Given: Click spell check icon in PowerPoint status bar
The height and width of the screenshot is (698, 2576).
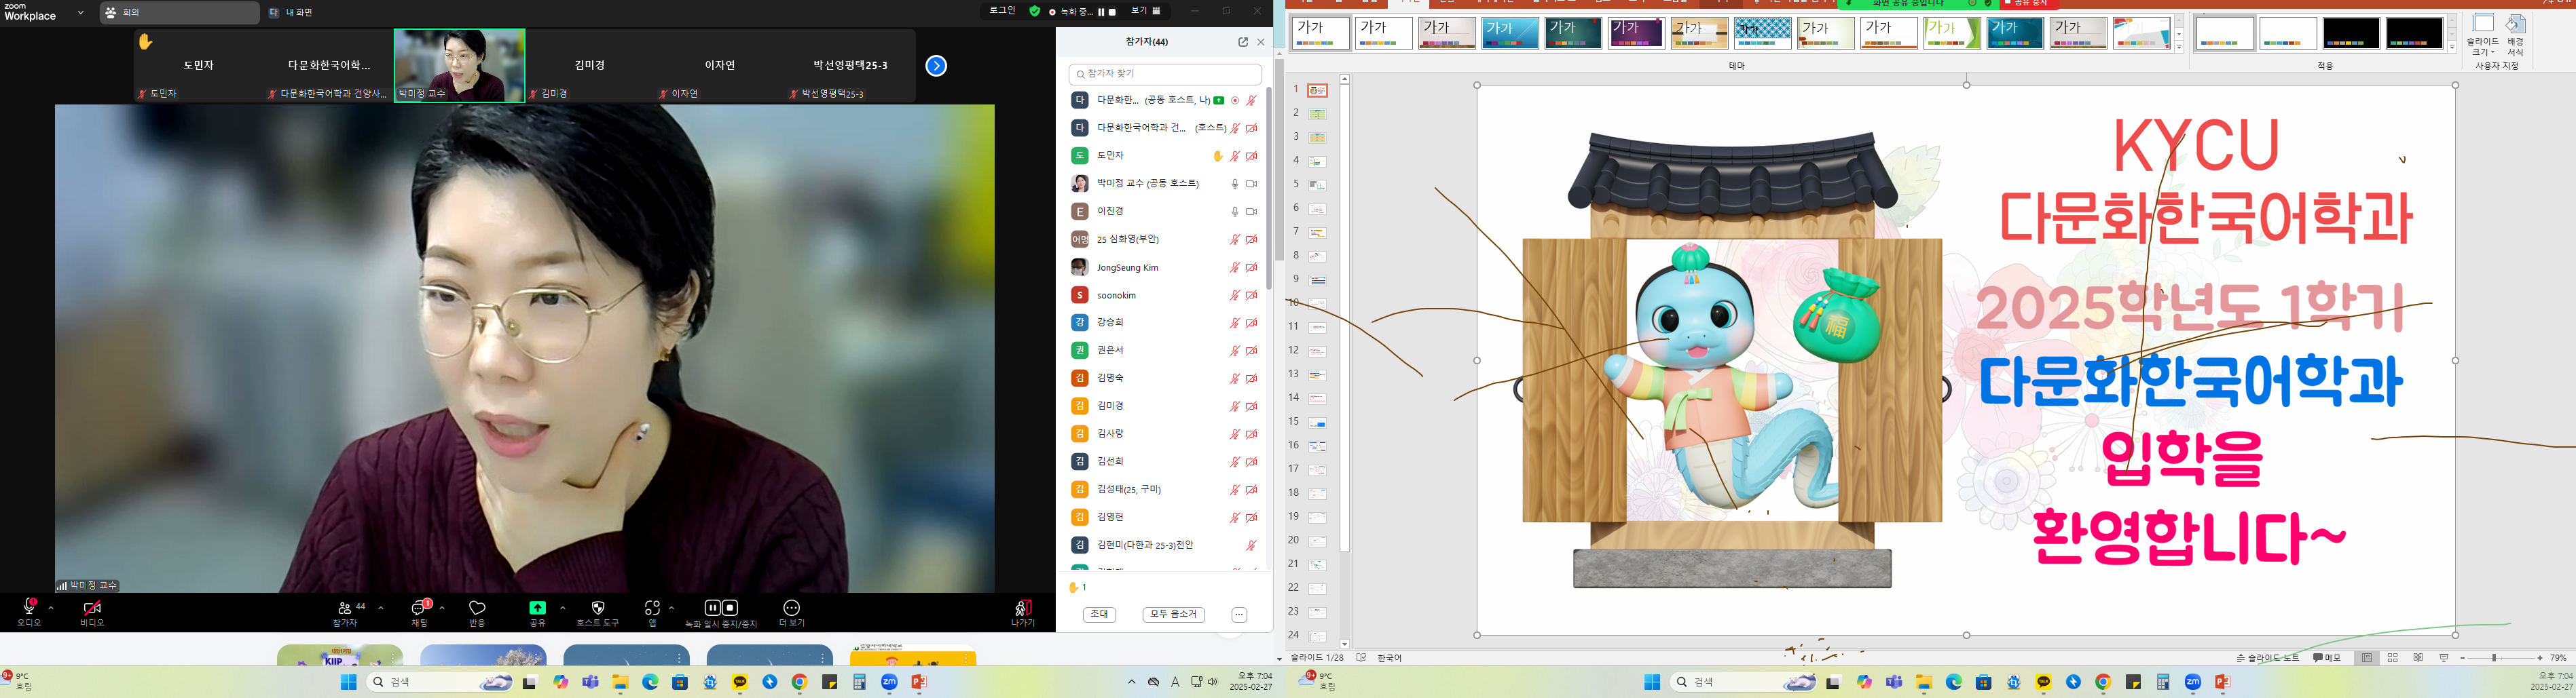Looking at the screenshot, I should (x=1361, y=658).
